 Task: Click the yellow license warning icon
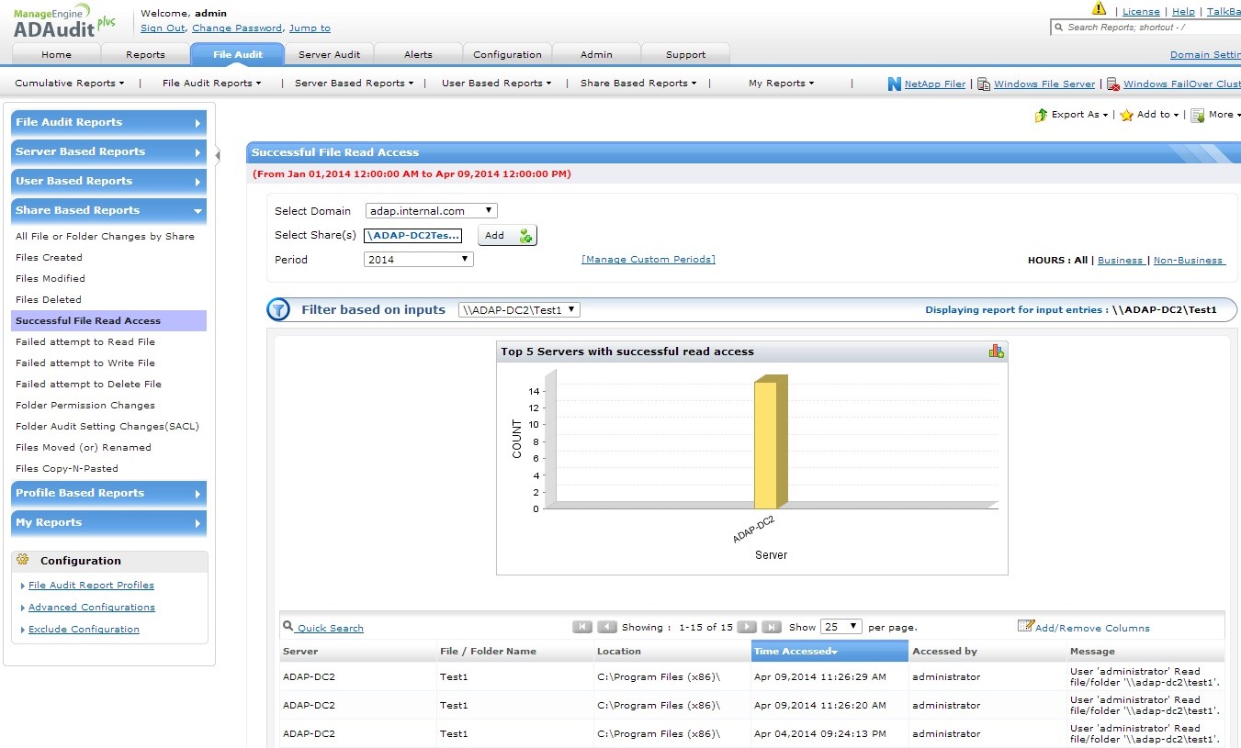1099,8
